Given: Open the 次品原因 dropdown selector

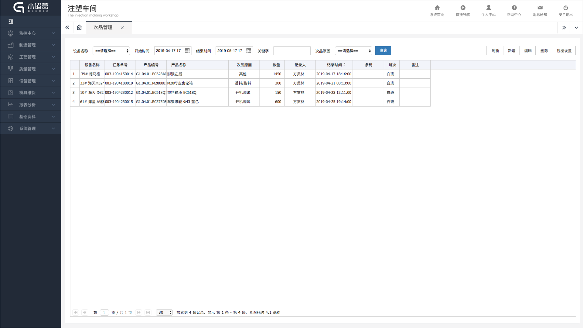Looking at the screenshot, I should click(353, 51).
